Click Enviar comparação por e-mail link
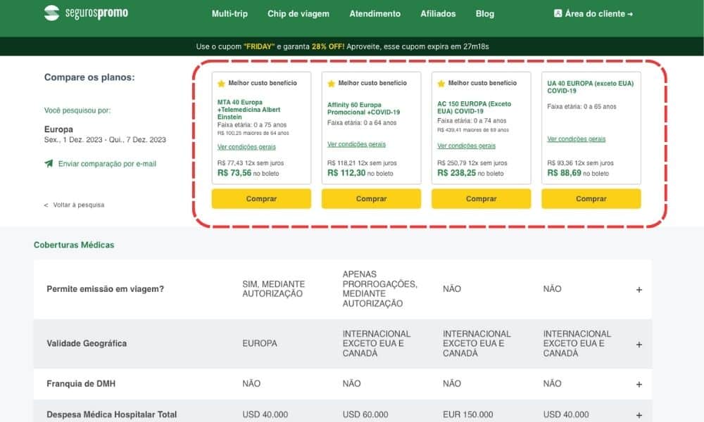The height and width of the screenshot is (422, 704). point(107,164)
